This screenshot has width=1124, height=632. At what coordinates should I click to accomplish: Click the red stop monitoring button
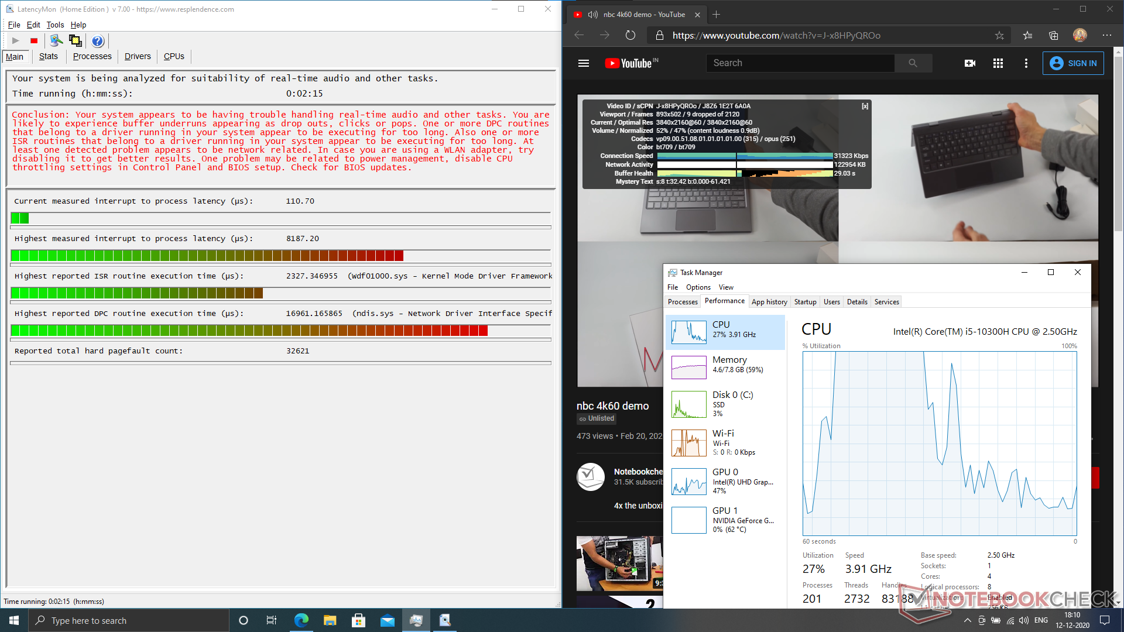pyautogui.click(x=34, y=41)
